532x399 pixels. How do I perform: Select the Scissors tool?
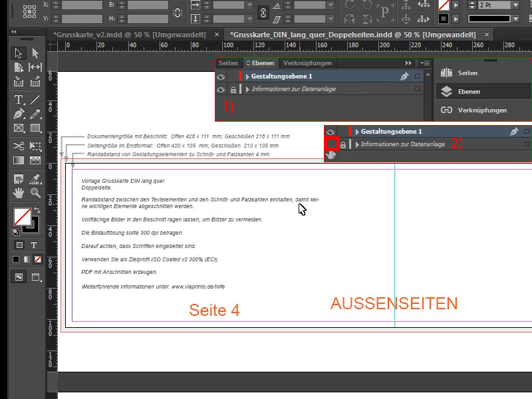pyautogui.click(x=19, y=146)
